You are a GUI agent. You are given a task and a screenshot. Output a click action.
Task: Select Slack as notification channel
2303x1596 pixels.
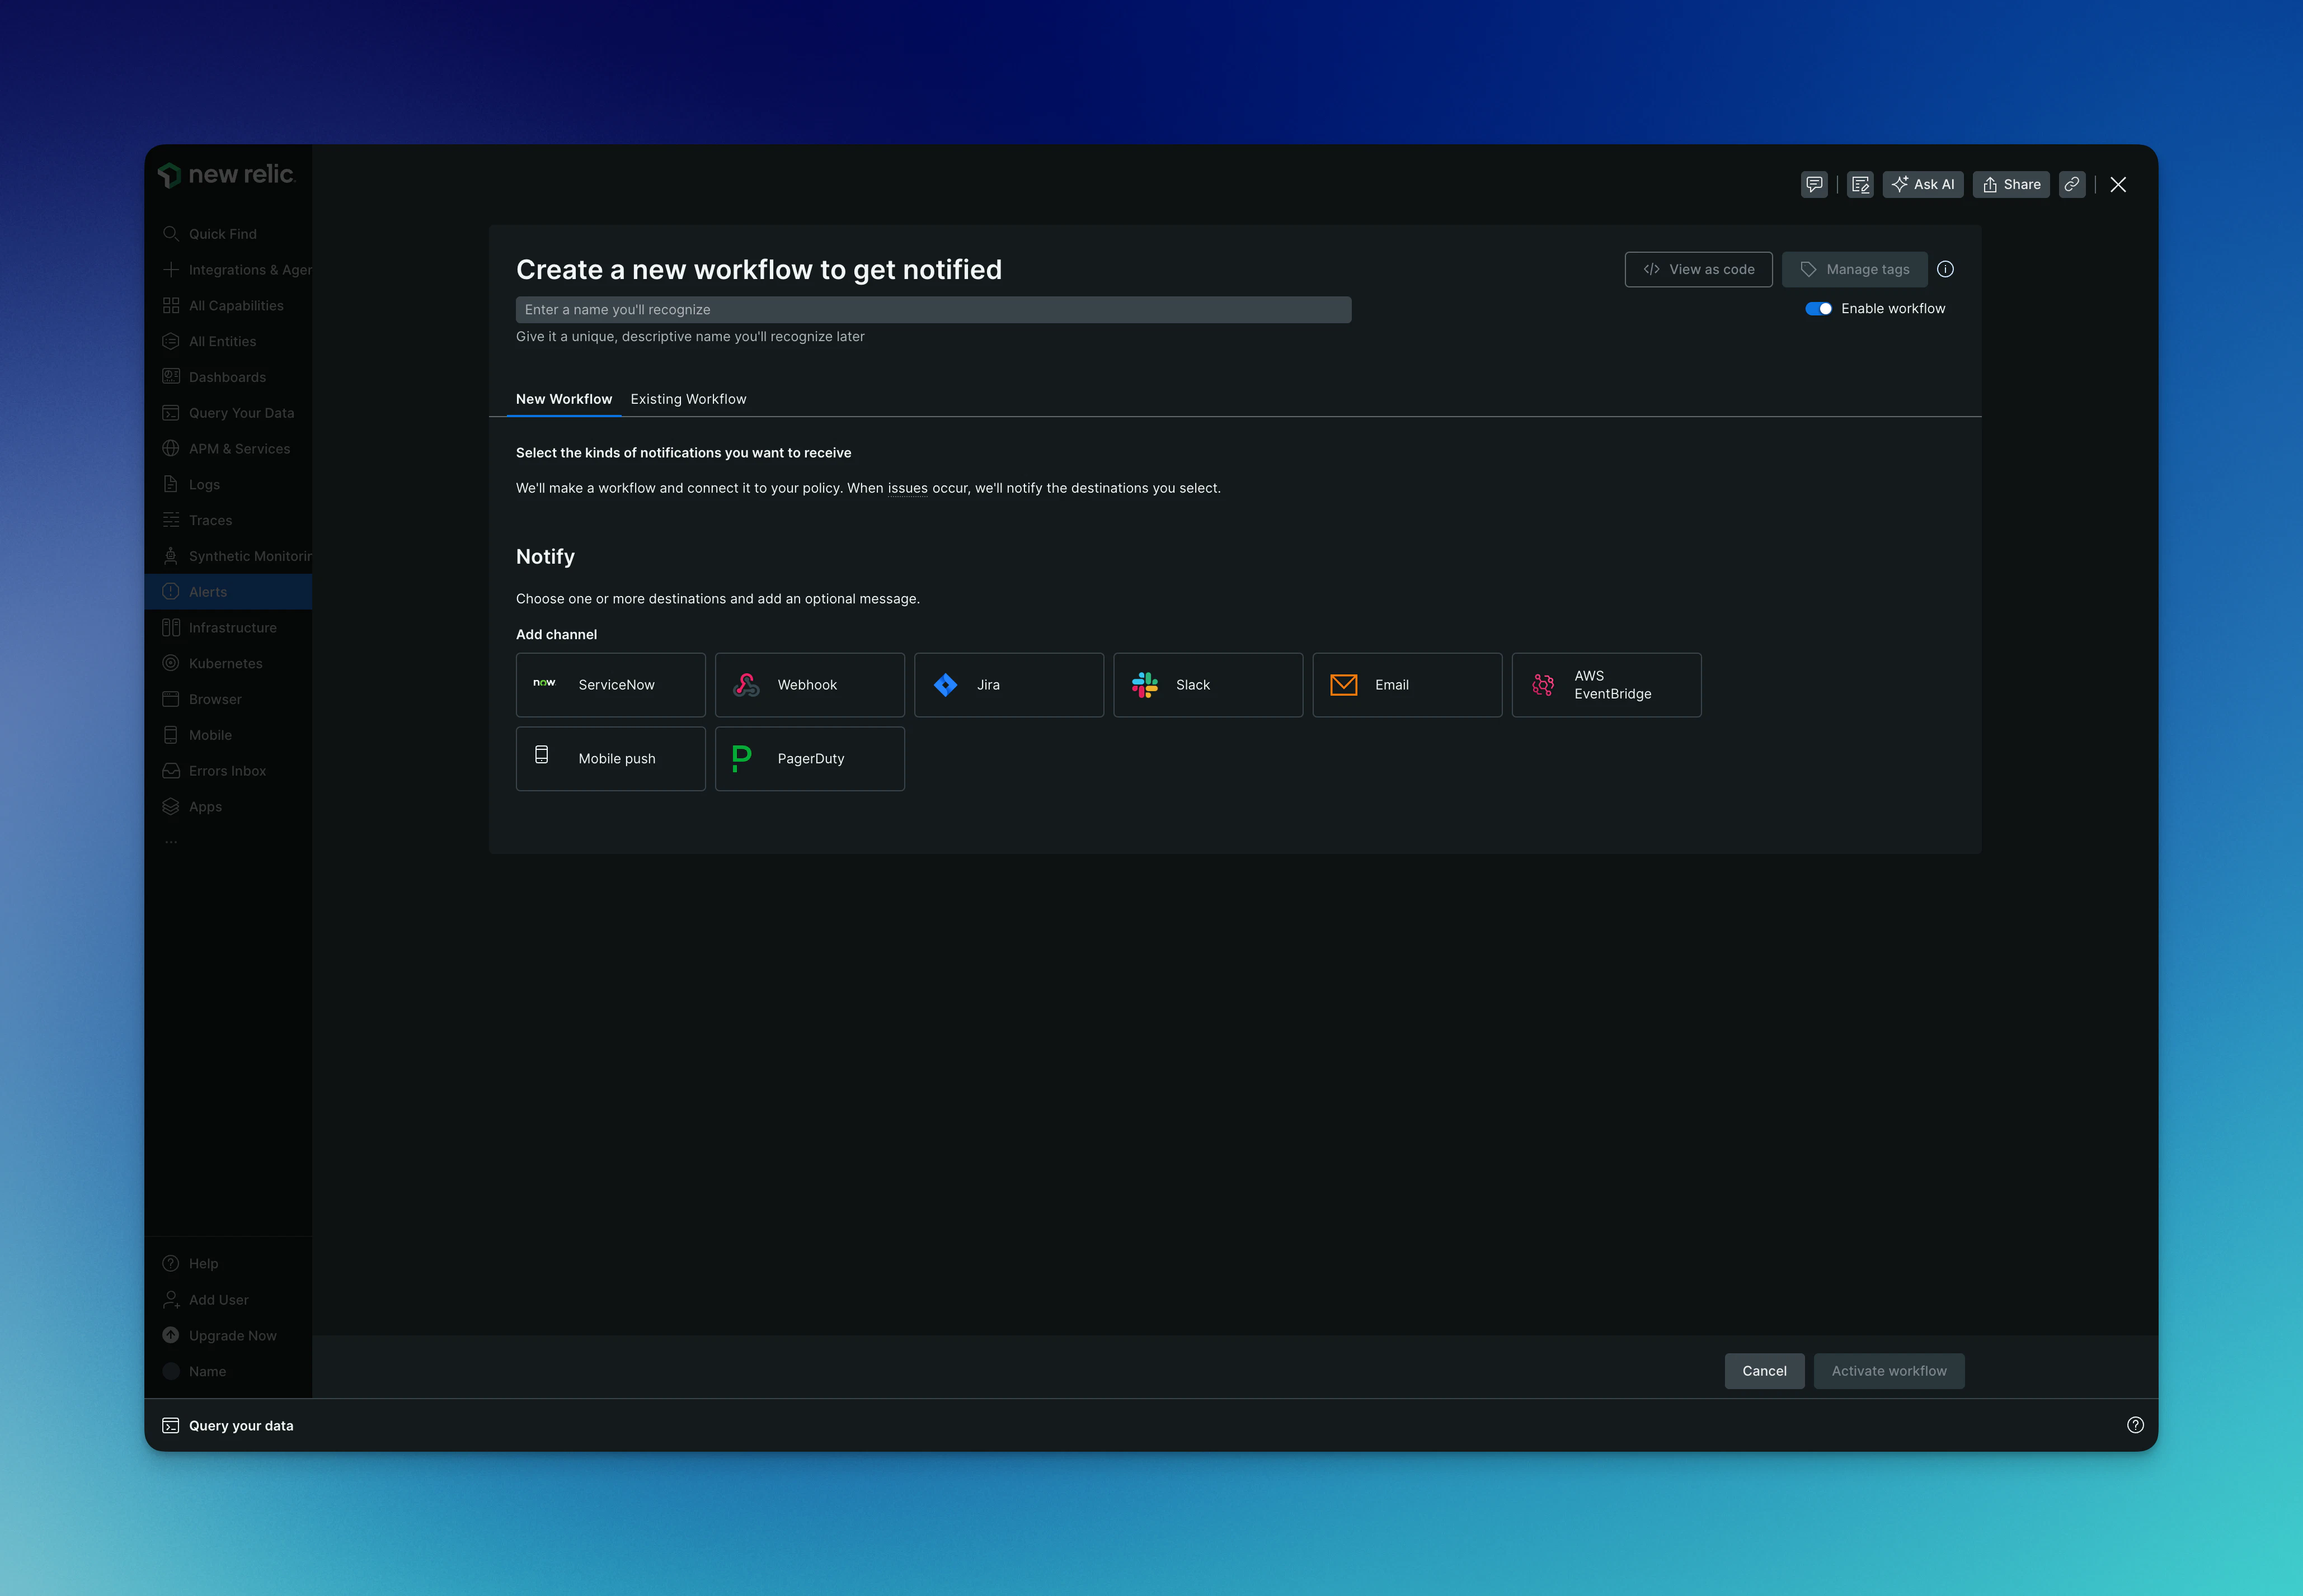[x=1207, y=685]
